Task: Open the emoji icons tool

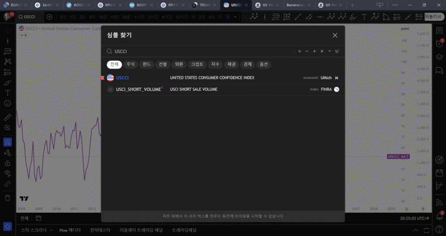Action: pos(8,103)
